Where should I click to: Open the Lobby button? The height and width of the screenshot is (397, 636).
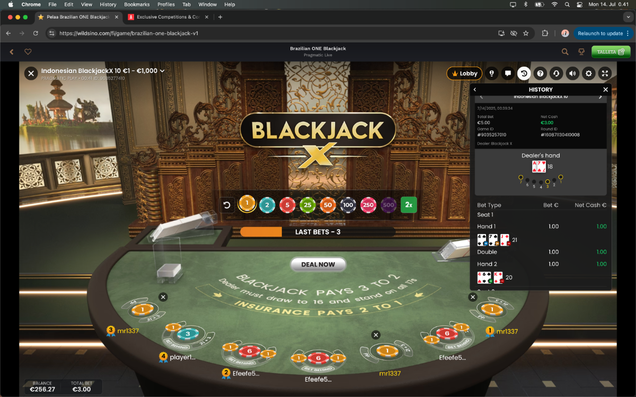coord(464,74)
